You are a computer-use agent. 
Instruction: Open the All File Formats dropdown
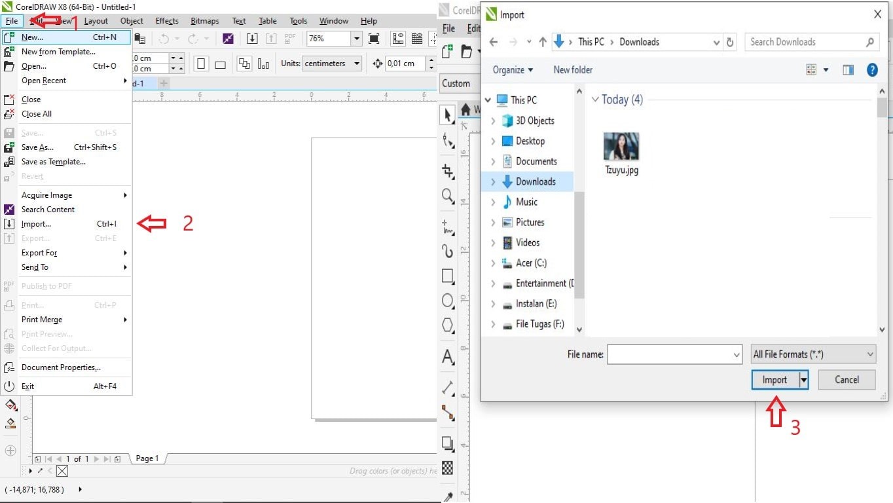point(813,354)
